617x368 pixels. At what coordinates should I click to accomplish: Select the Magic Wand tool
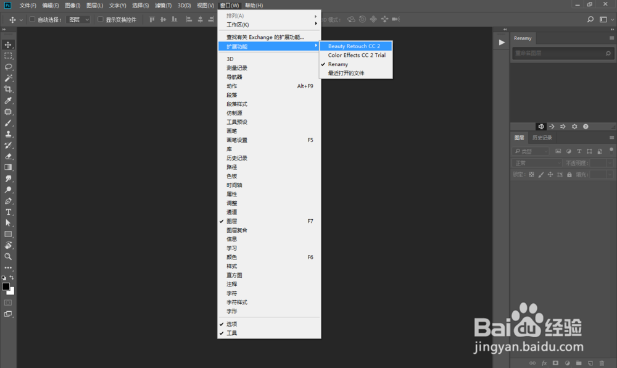8,78
